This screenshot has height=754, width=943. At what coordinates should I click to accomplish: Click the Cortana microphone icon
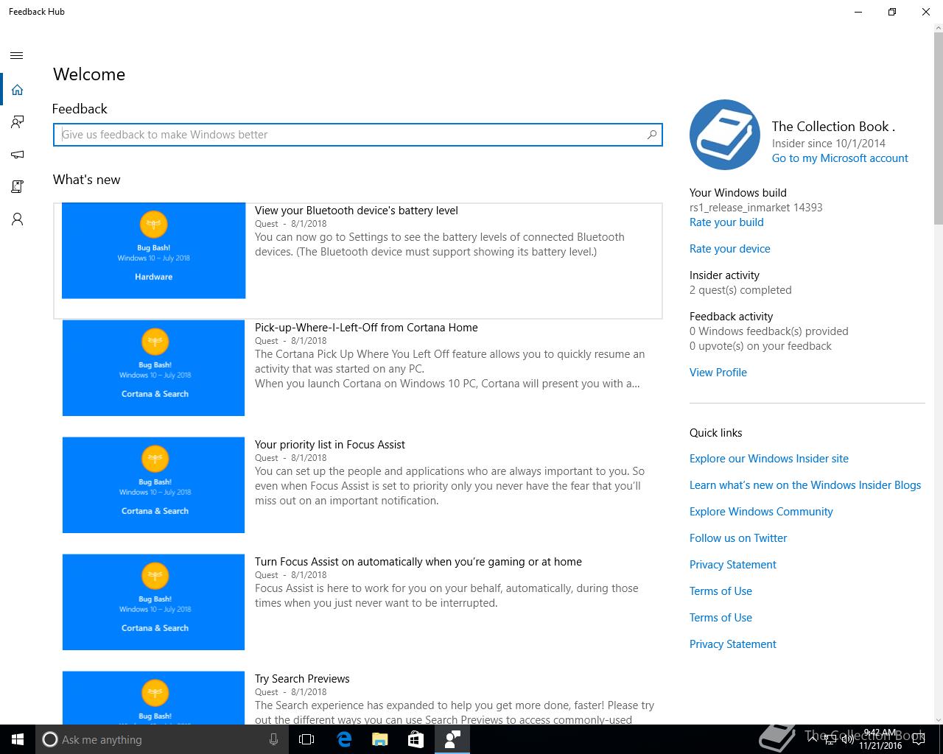(x=273, y=739)
